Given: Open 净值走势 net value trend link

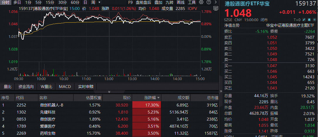Looking at the screenshot, I should pos(232,25).
